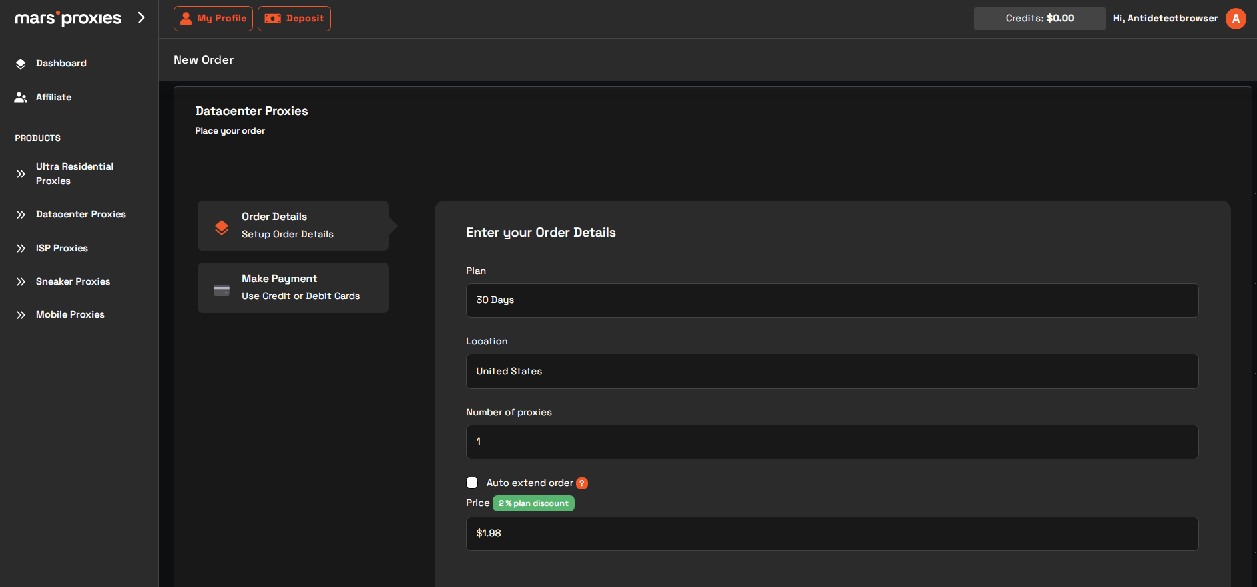Viewport: 1257px width, 587px height.
Task: Click the Credits $0.00 balance box
Action: (x=1039, y=19)
